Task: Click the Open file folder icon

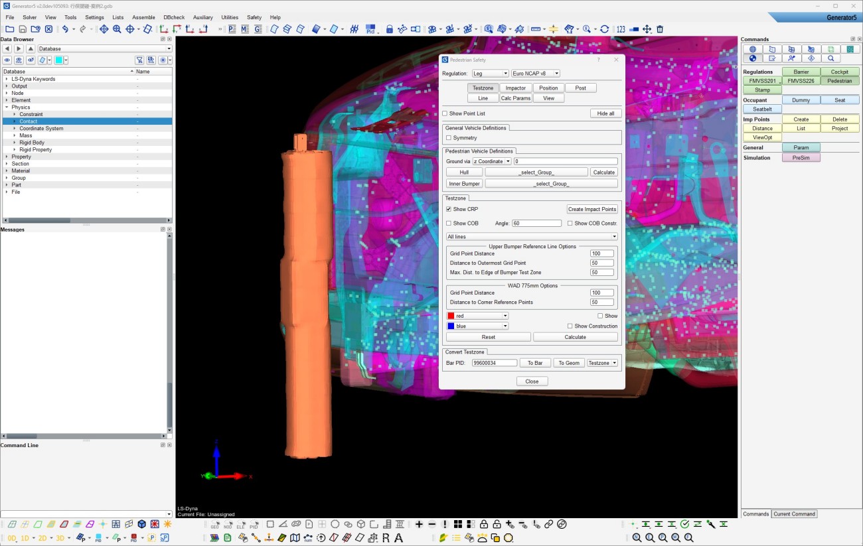Action: tap(9, 29)
